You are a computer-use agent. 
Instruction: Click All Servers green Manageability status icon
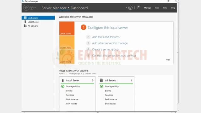point(101,86)
